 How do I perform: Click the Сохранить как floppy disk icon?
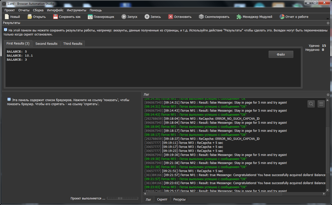[56, 17]
